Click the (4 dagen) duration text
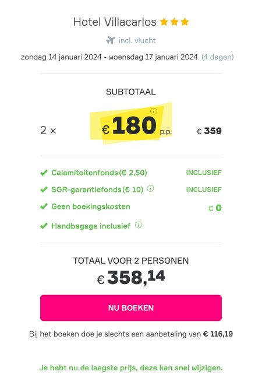Image resolution: width=262 pixels, height=382 pixels. click(x=218, y=57)
